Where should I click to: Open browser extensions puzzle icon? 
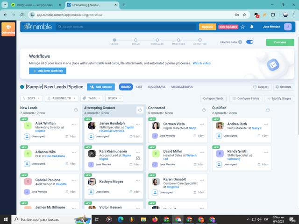(x=273, y=15)
